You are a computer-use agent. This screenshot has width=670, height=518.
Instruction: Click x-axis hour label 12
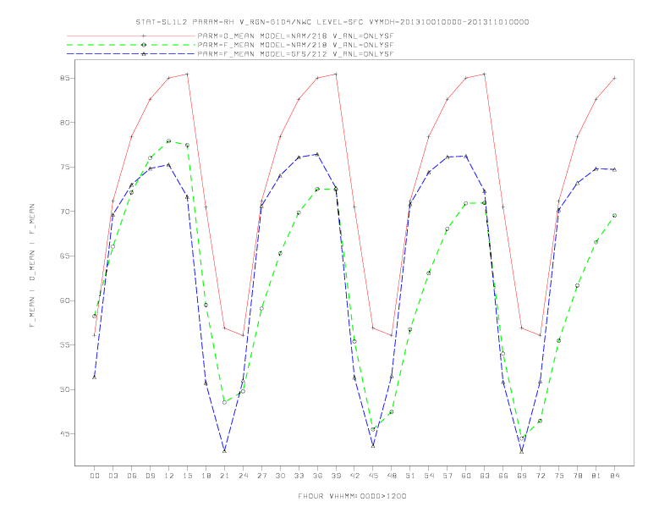pyautogui.click(x=169, y=476)
